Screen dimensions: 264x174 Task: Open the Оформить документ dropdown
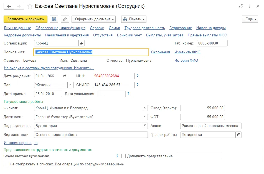point(94,19)
